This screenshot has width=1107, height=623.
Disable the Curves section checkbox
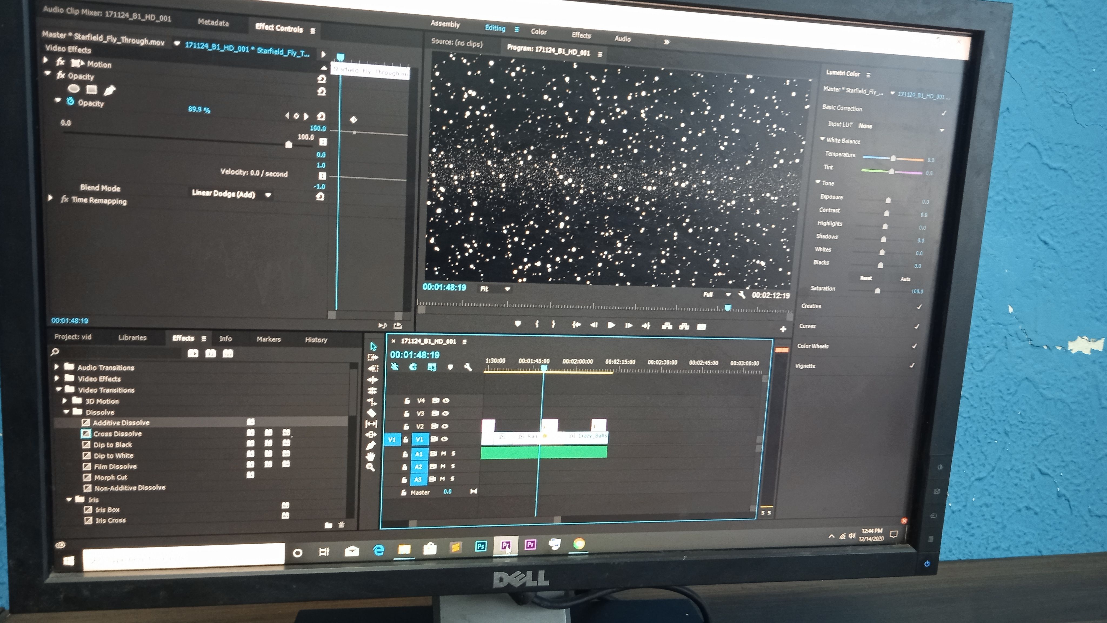tap(917, 326)
